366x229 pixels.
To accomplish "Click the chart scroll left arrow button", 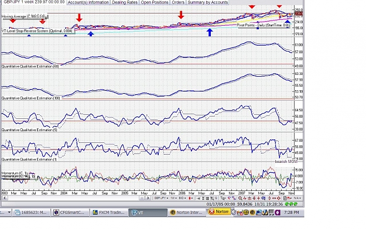I will pyautogui.click(x=5, y=198).
